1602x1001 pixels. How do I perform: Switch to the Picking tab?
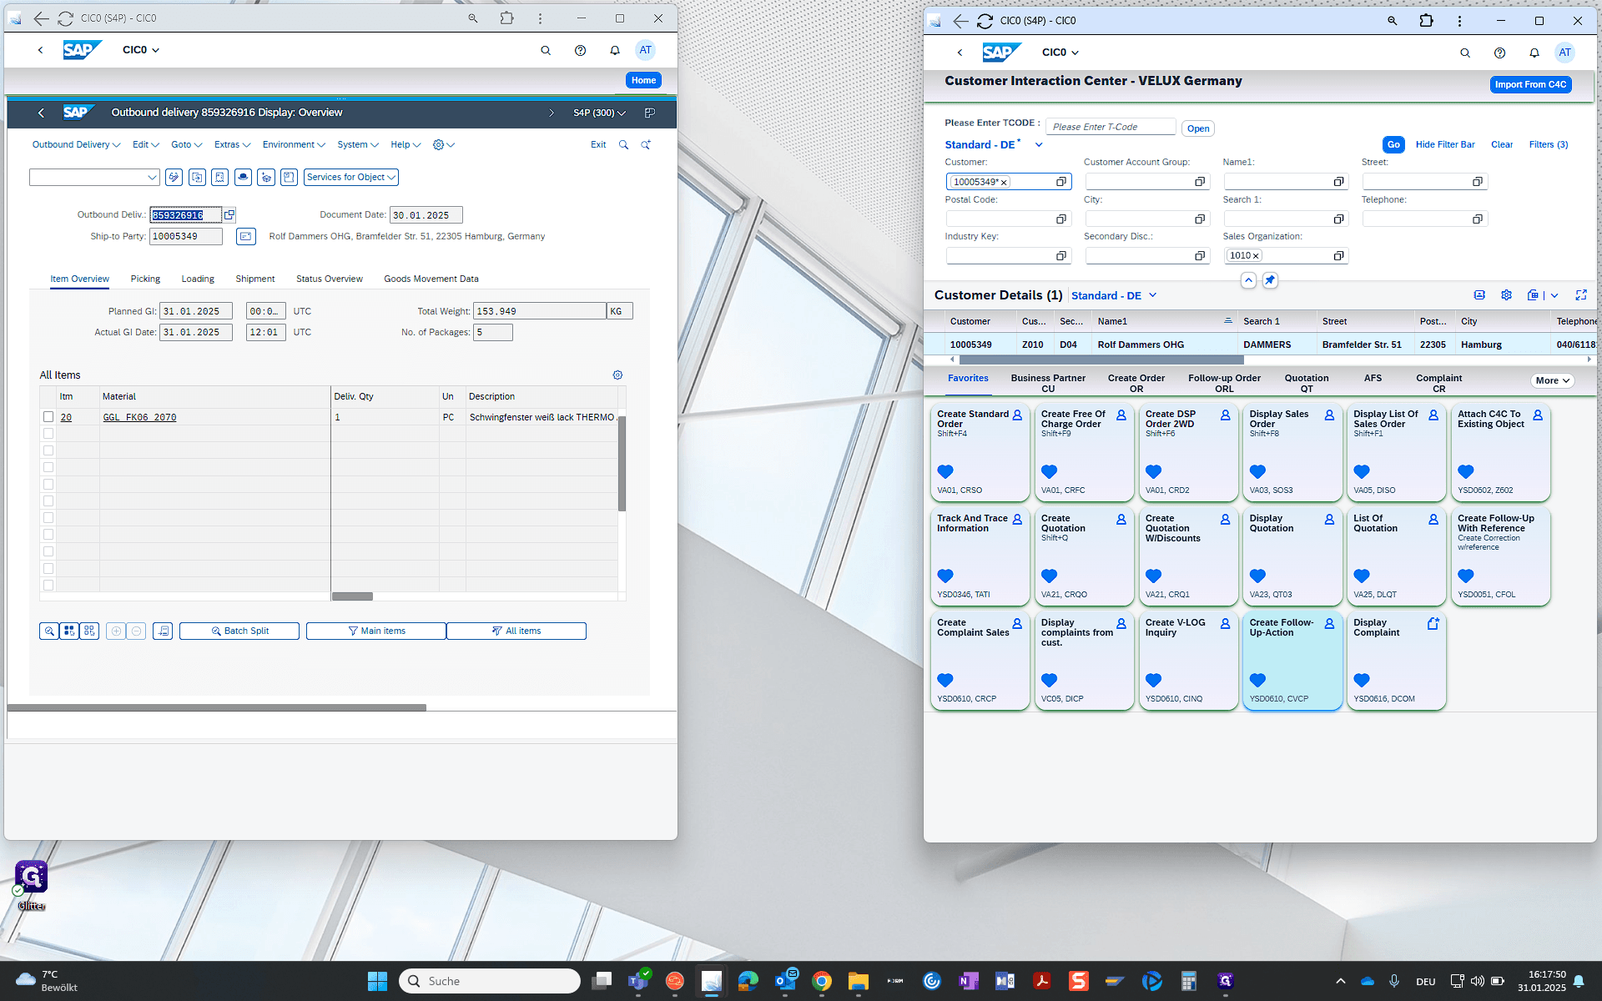click(145, 279)
